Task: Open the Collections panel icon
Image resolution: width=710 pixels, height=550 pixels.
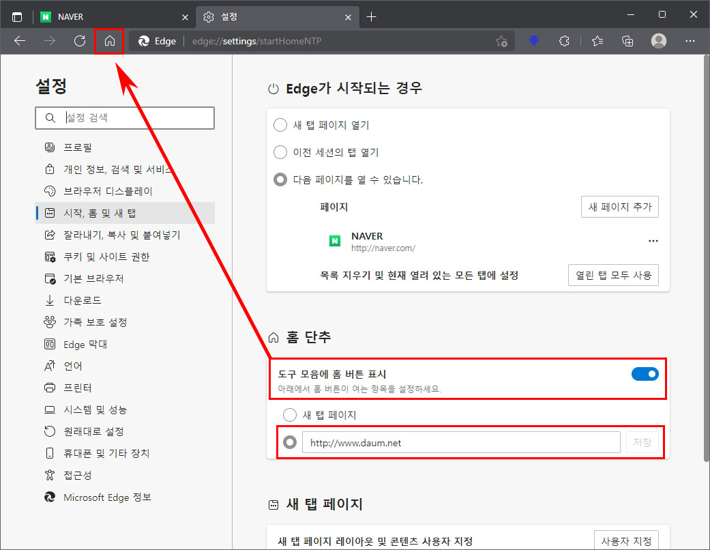Action: tap(627, 41)
